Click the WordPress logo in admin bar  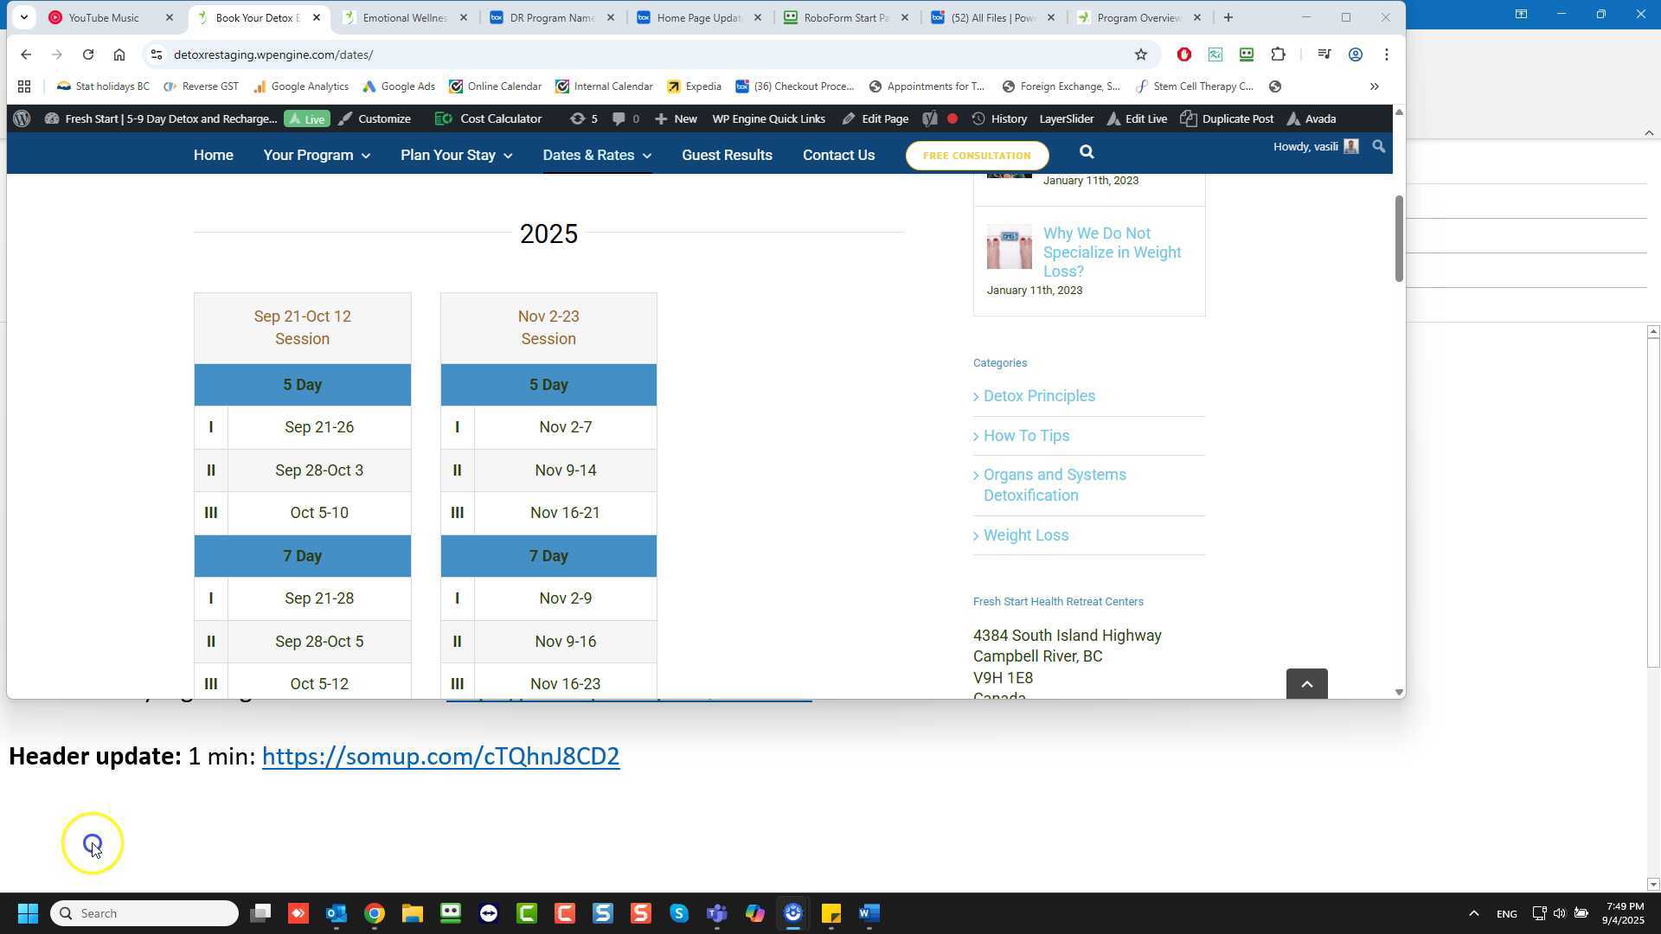[22, 119]
